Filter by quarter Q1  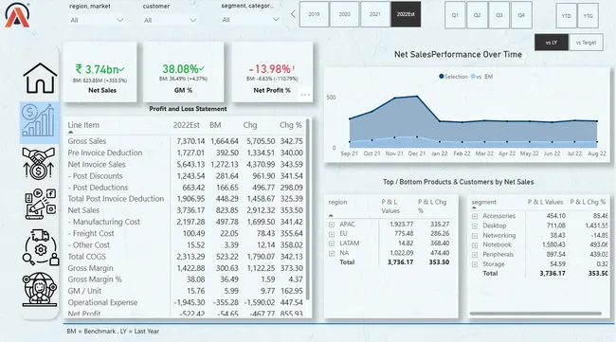(455, 15)
